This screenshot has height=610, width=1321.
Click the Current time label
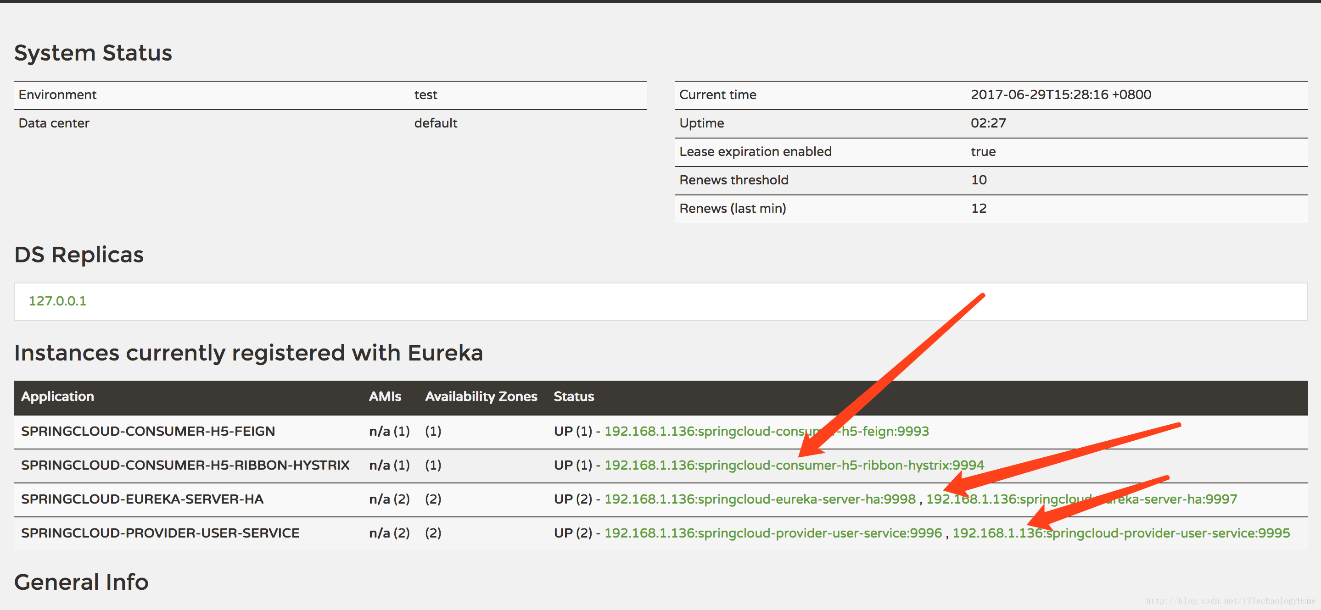coord(718,95)
